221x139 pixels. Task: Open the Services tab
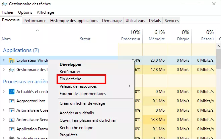point(172,21)
